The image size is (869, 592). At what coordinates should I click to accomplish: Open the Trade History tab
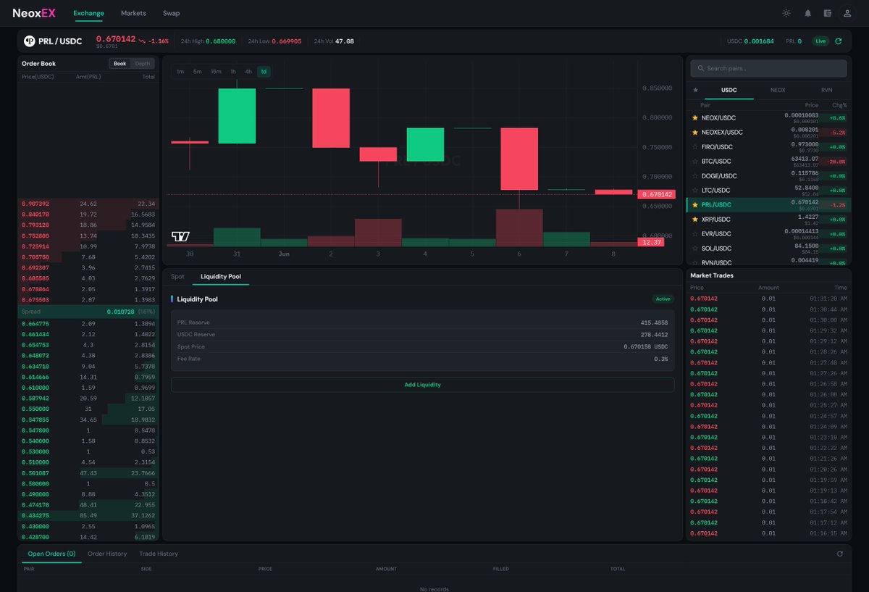point(159,554)
